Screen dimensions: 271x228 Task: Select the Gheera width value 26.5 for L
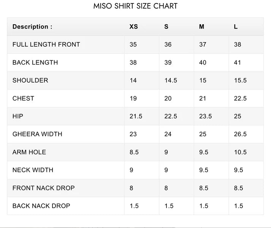coord(240,134)
